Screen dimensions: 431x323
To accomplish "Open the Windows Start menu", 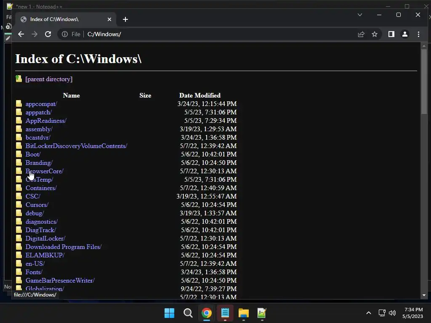I will click(x=169, y=313).
